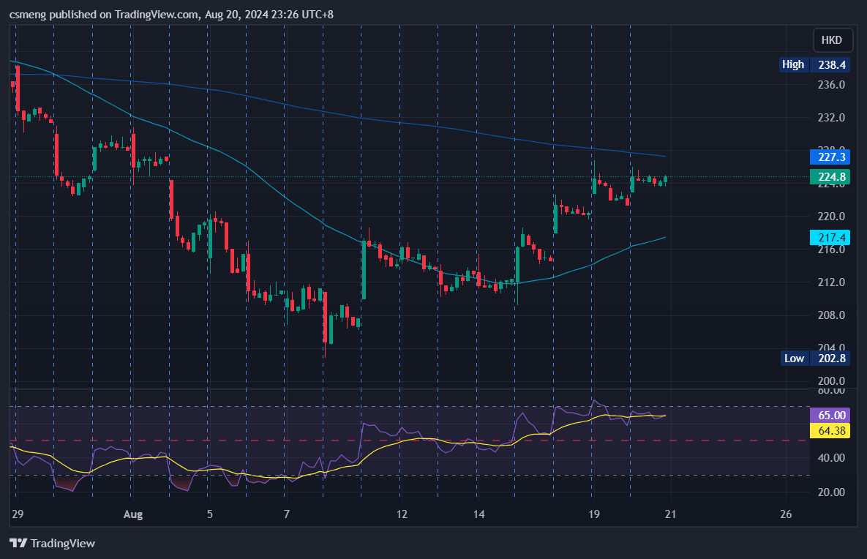Click the TradingView logo at bottom left
The width and height of the screenshot is (867, 559).
click(53, 544)
